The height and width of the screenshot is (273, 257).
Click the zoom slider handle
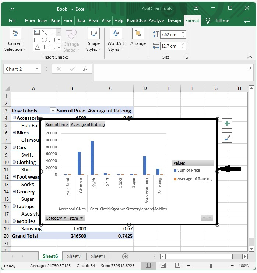click(211, 266)
